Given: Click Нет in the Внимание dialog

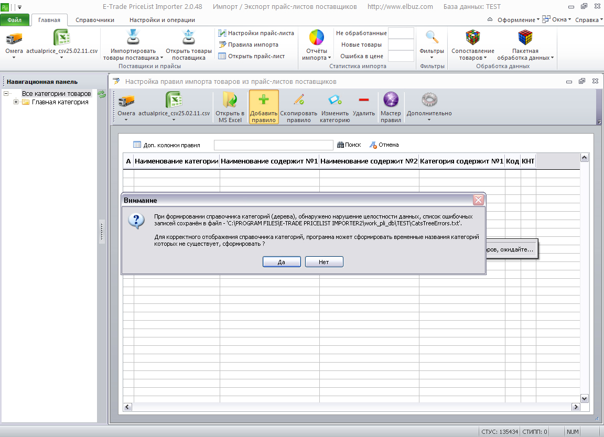Looking at the screenshot, I should point(324,262).
